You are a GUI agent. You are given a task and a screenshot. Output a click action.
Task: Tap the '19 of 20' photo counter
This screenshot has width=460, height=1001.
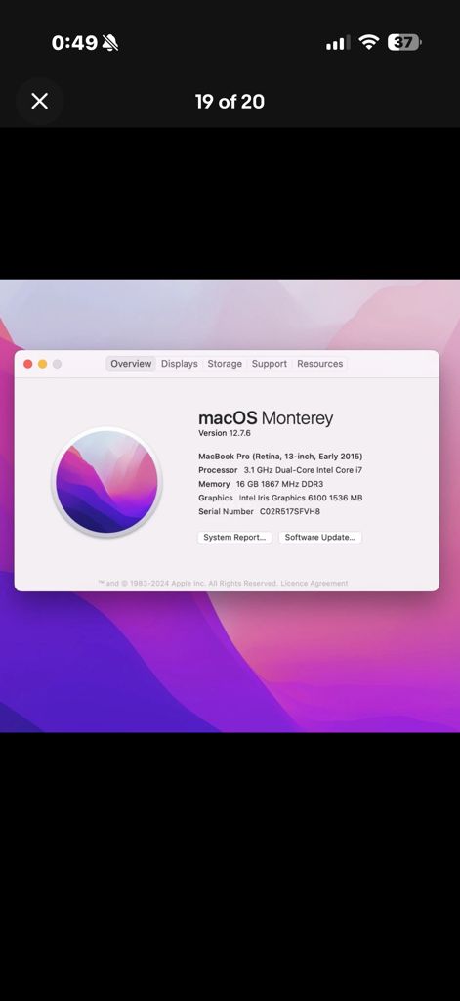(230, 101)
